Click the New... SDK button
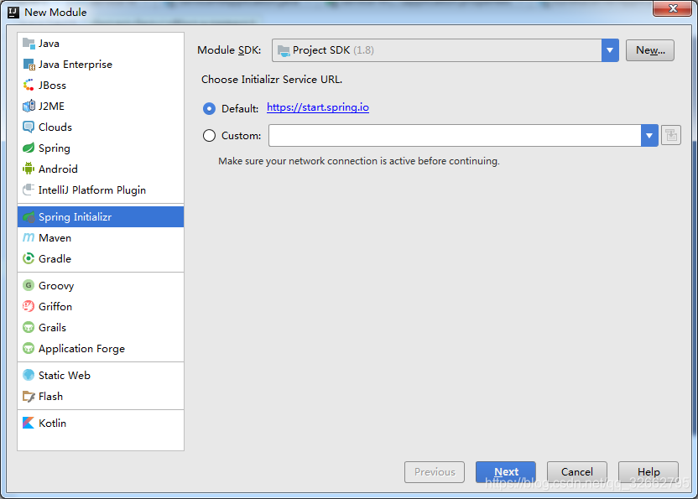The height and width of the screenshot is (499, 698). [x=650, y=50]
